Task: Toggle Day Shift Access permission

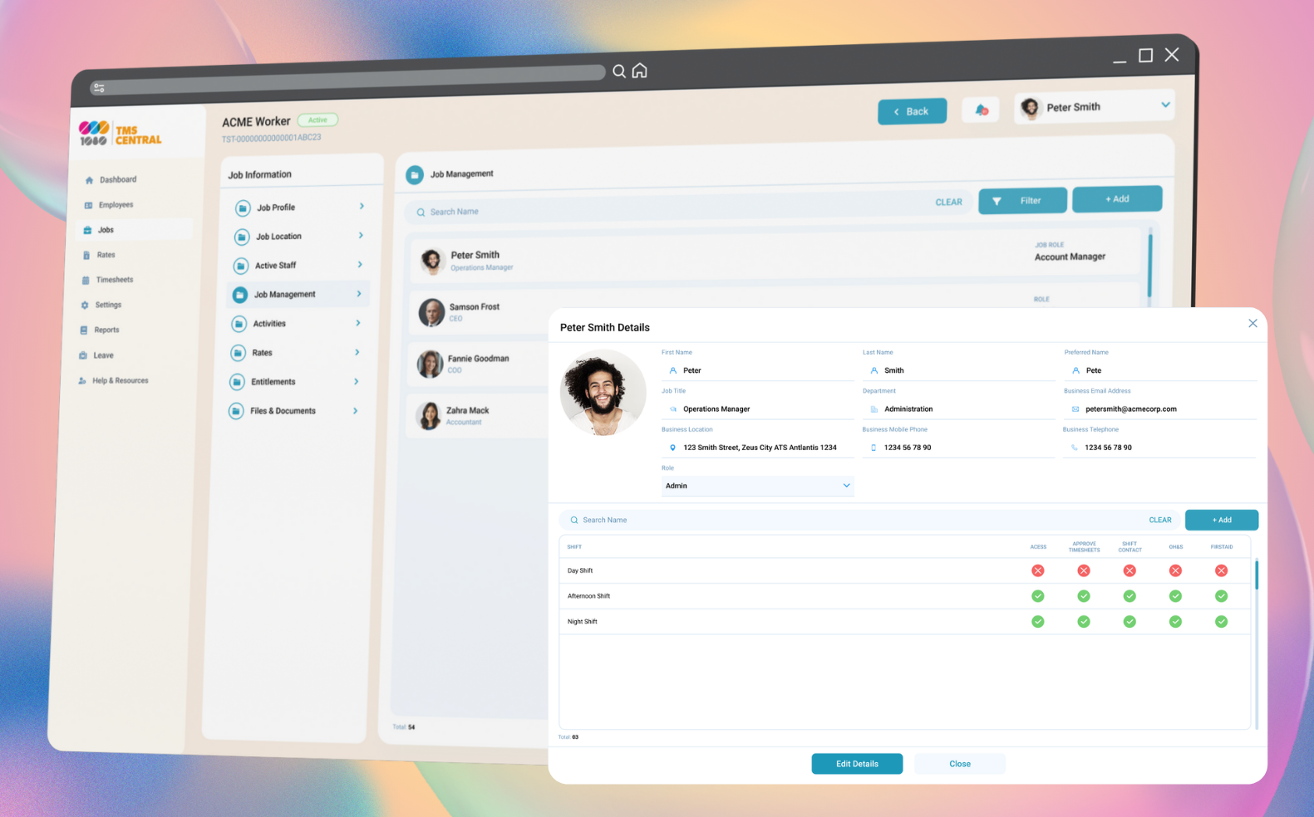Action: 1037,570
